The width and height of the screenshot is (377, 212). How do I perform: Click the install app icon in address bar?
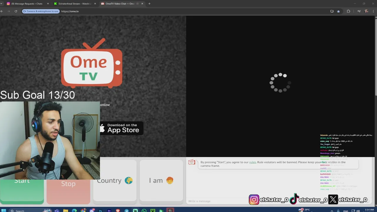click(332, 11)
